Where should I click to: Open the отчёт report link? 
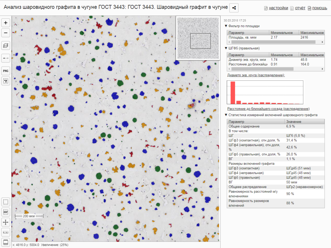(x=300, y=8)
